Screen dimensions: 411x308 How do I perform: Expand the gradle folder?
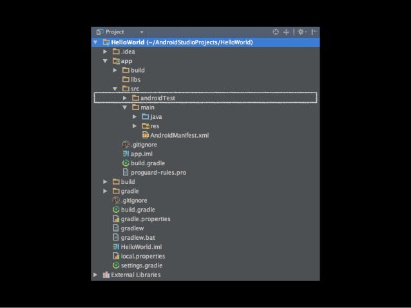[x=105, y=191]
